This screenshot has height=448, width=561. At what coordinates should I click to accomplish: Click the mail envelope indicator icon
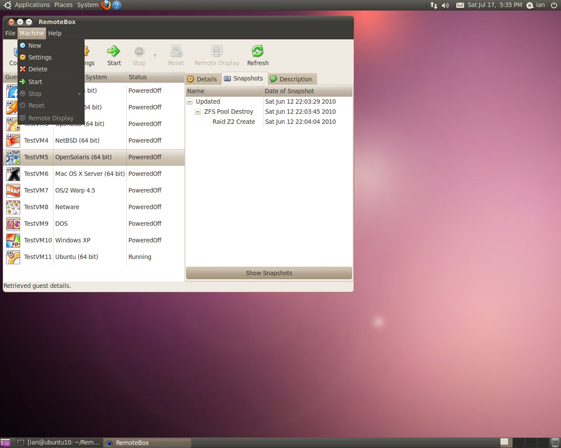[460, 5]
